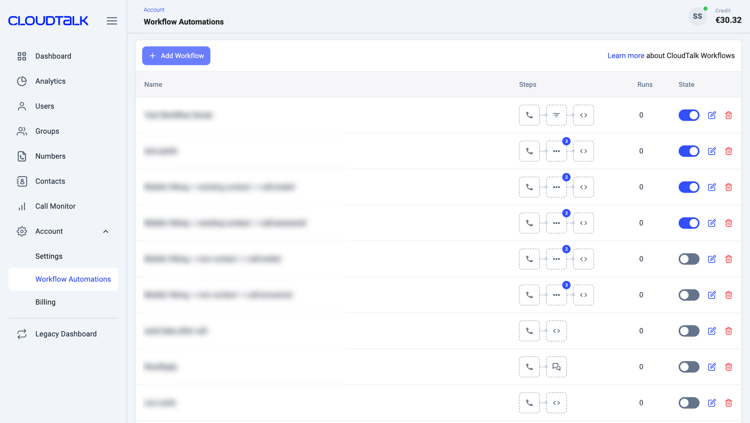Click the SS user avatar
This screenshot has height=423, width=750.
coord(697,16)
